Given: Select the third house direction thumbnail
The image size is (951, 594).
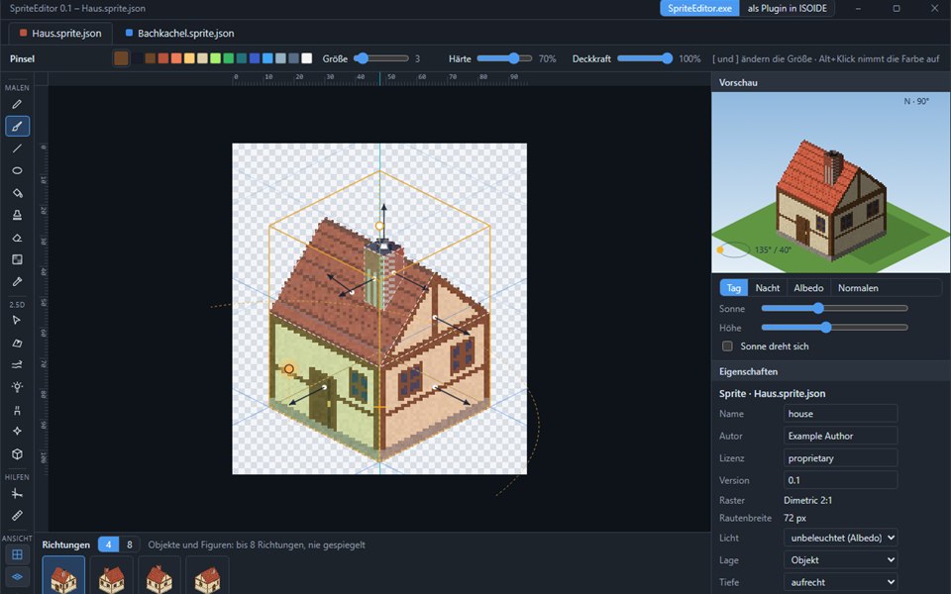Looking at the screenshot, I should coord(159,575).
